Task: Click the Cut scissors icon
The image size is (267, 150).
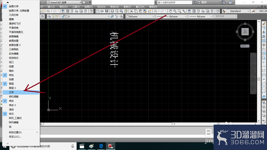Action: tap(131, 11)
